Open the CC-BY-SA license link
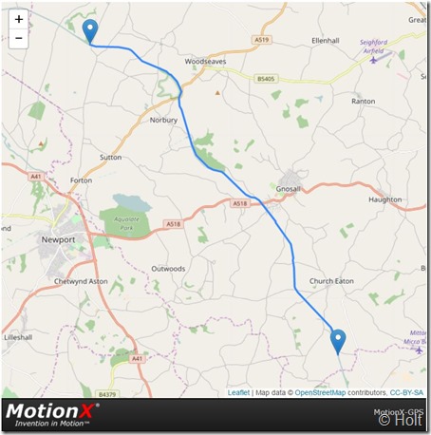 406,392
